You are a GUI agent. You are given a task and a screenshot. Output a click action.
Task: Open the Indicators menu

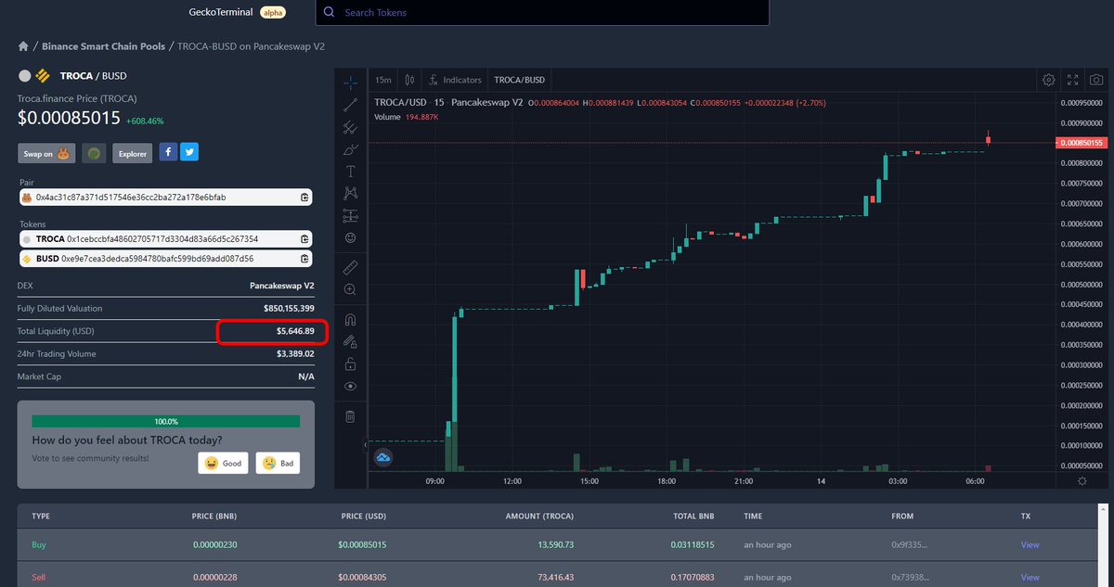[456, 81]
